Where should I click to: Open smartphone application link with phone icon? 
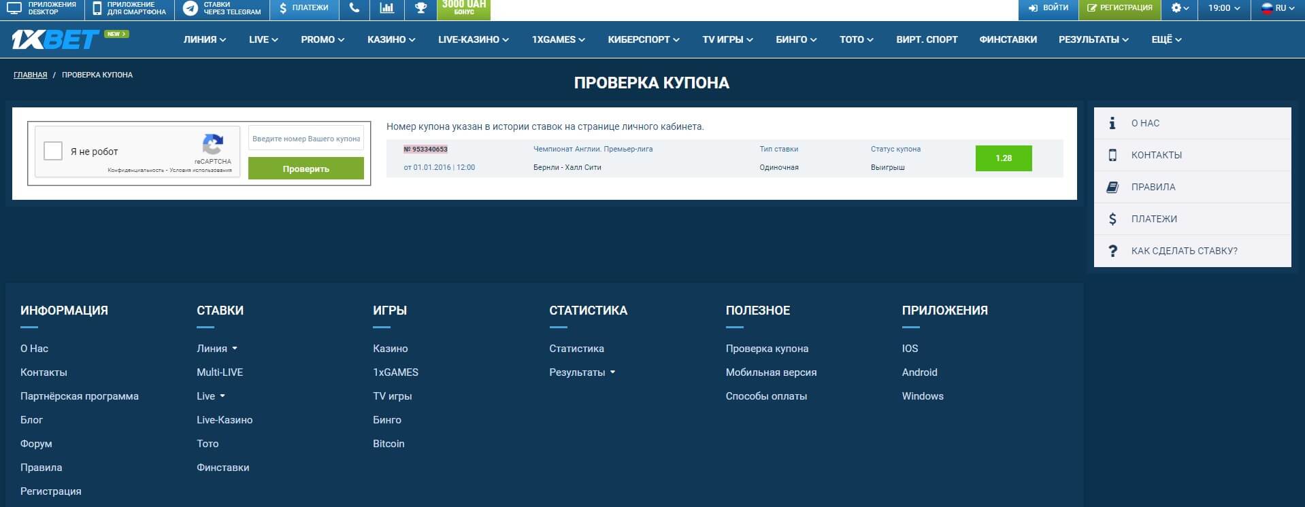point(129,8)
